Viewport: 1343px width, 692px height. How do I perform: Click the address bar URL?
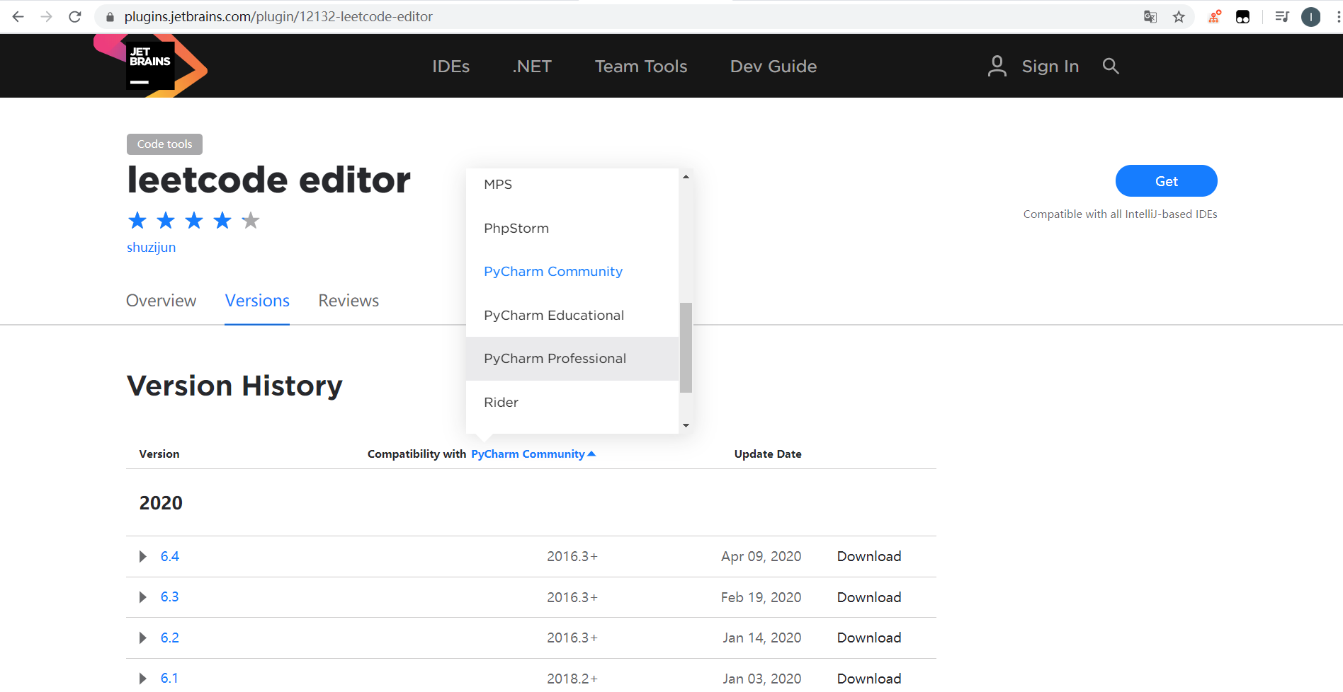pyautogui.click(x=278, y=17)
